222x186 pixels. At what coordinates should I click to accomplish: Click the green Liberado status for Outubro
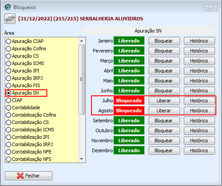pyautogui.click(x=129, y=131)
